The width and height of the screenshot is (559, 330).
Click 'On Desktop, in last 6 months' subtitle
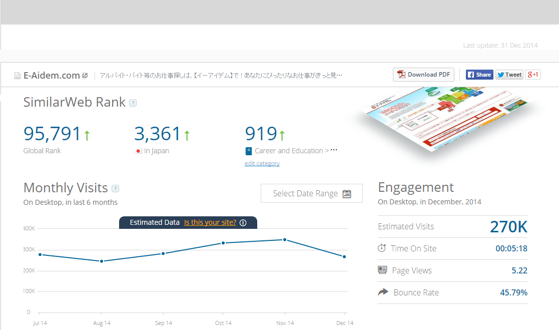click(x=70, y=202)
